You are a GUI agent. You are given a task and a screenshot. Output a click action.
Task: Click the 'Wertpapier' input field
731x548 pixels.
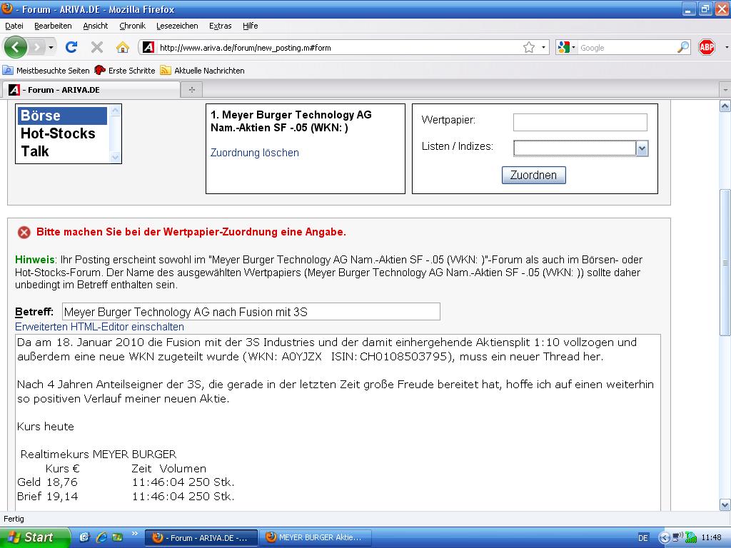(x=580, y=121)
